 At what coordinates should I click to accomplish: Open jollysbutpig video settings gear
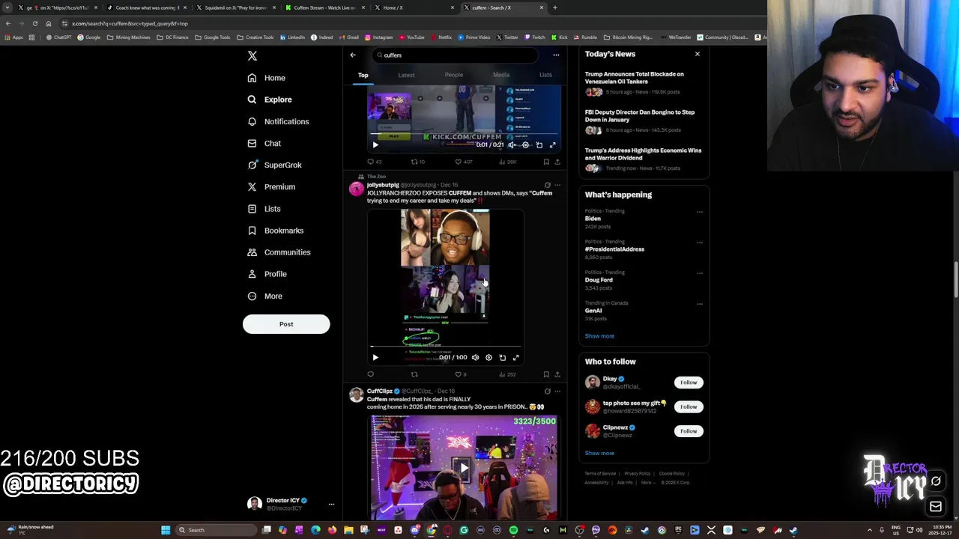coord(488,358)
